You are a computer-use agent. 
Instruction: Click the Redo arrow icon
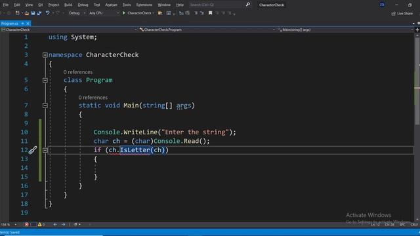(58, 13)
